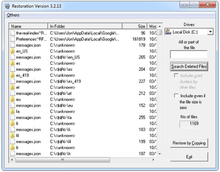
Task: Select the es_419 folder icon
Action: tap(12, 75)
